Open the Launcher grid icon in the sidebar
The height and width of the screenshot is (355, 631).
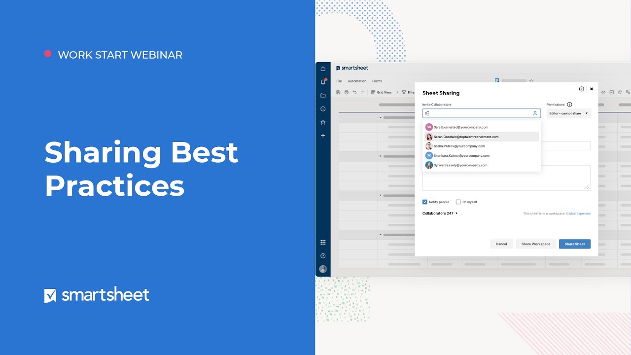(x=323, y=242)
